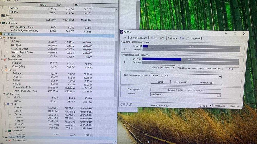This screenshot has height=144, width=257.
Task: Click the Temperatures thermometer icon under Intel Core
Action: (5, 59)
